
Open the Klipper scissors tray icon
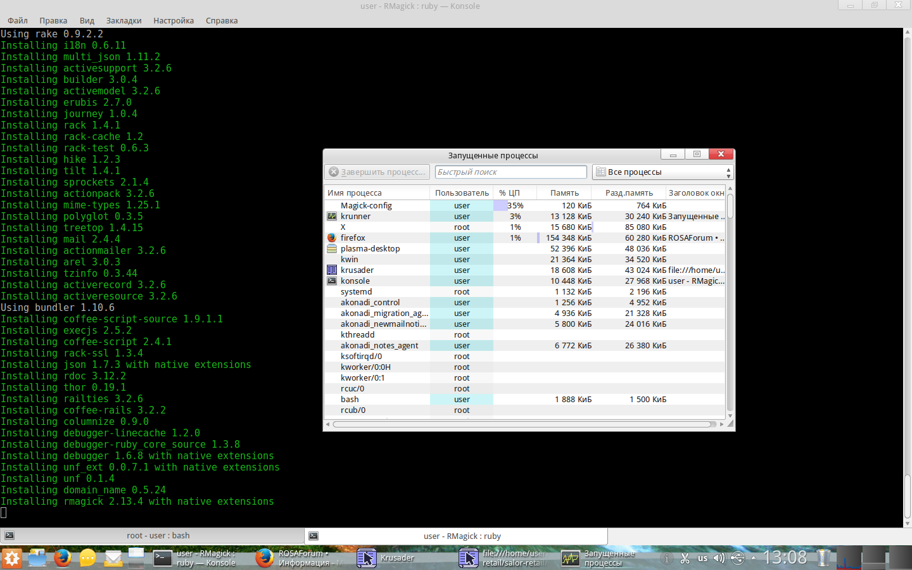coord(685,558)
